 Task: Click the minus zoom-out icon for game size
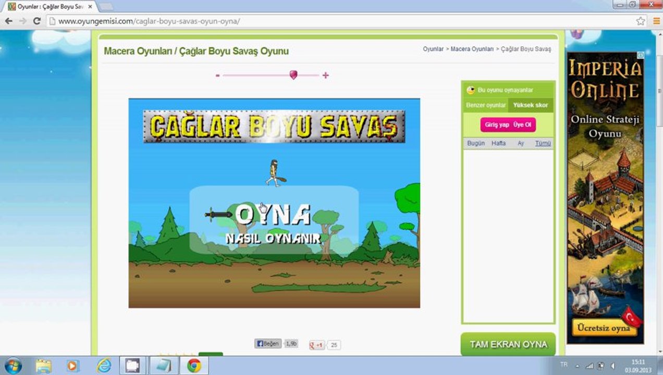(217, 76)
